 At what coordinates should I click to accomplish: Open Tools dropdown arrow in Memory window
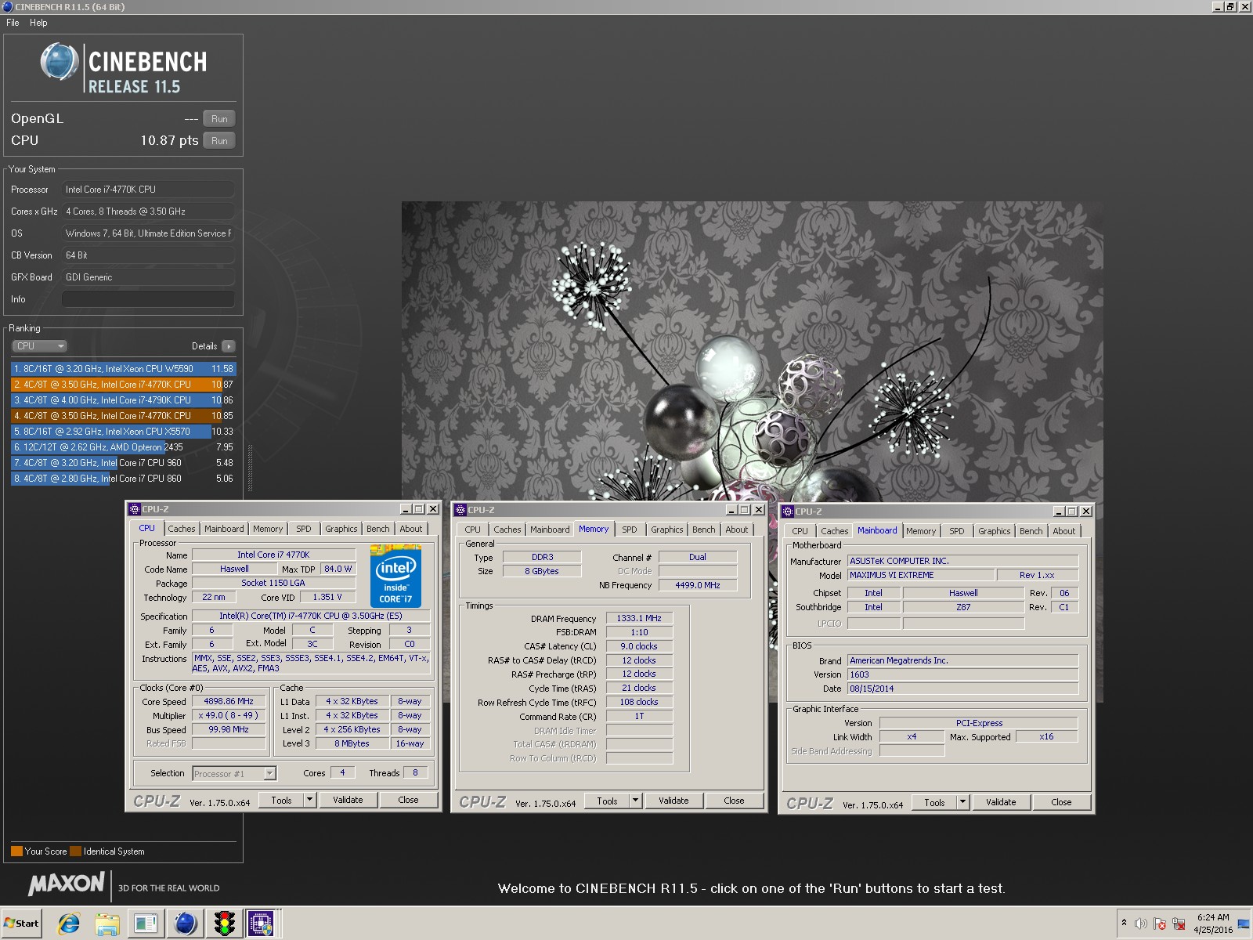tap(636, 801)
